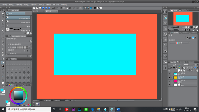Click graduation cap tutorial icon
The image size is (199, 112).
95,8
